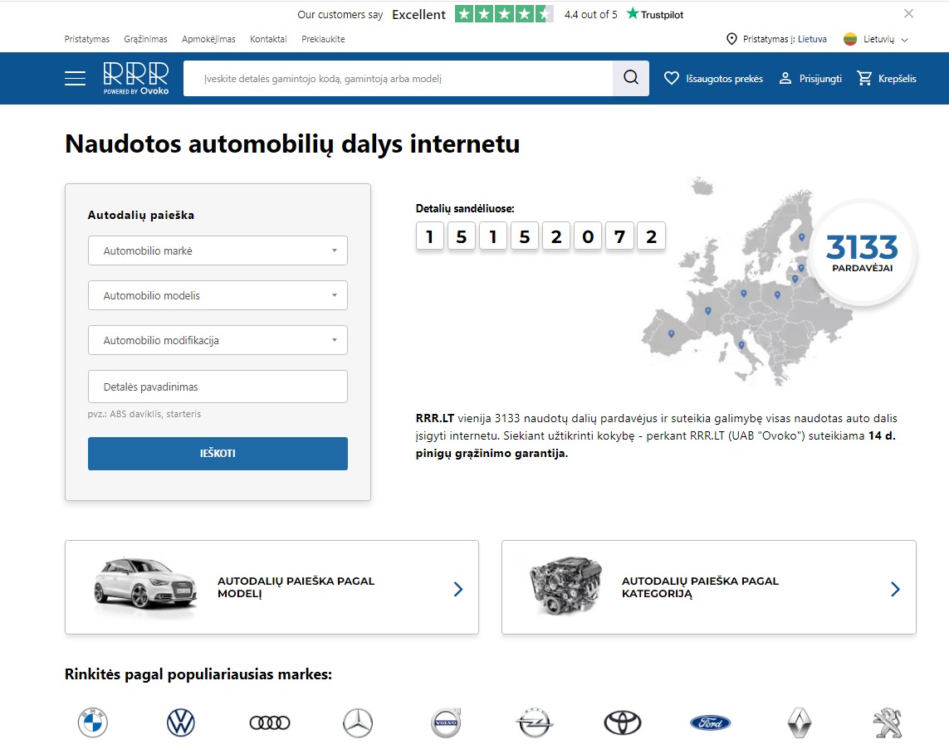Screen dimensions: 949x744
Task: Open the Automobilio markė dropdown
Action: pyautogui.click(x=218, y=250)
